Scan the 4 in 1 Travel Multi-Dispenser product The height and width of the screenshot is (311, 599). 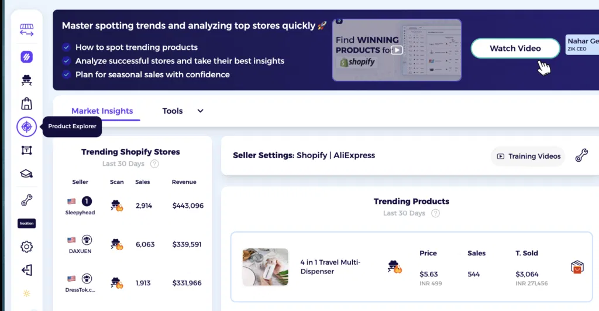point(395,266)
